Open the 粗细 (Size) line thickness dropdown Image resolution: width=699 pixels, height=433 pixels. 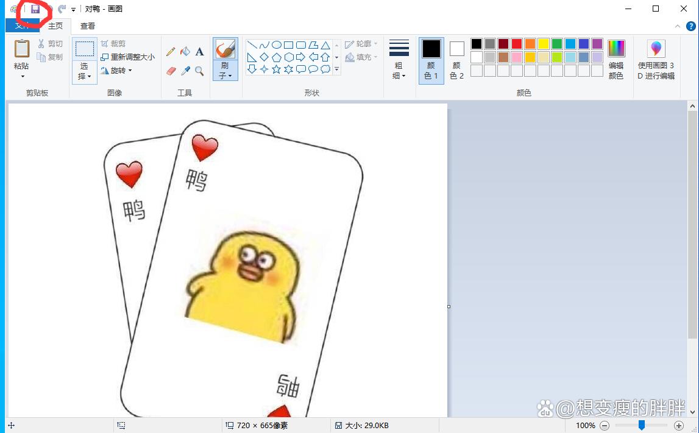click(399, 60)
